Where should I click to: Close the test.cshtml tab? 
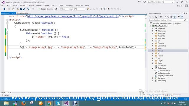pyautogui.click(x=15, y=13)
